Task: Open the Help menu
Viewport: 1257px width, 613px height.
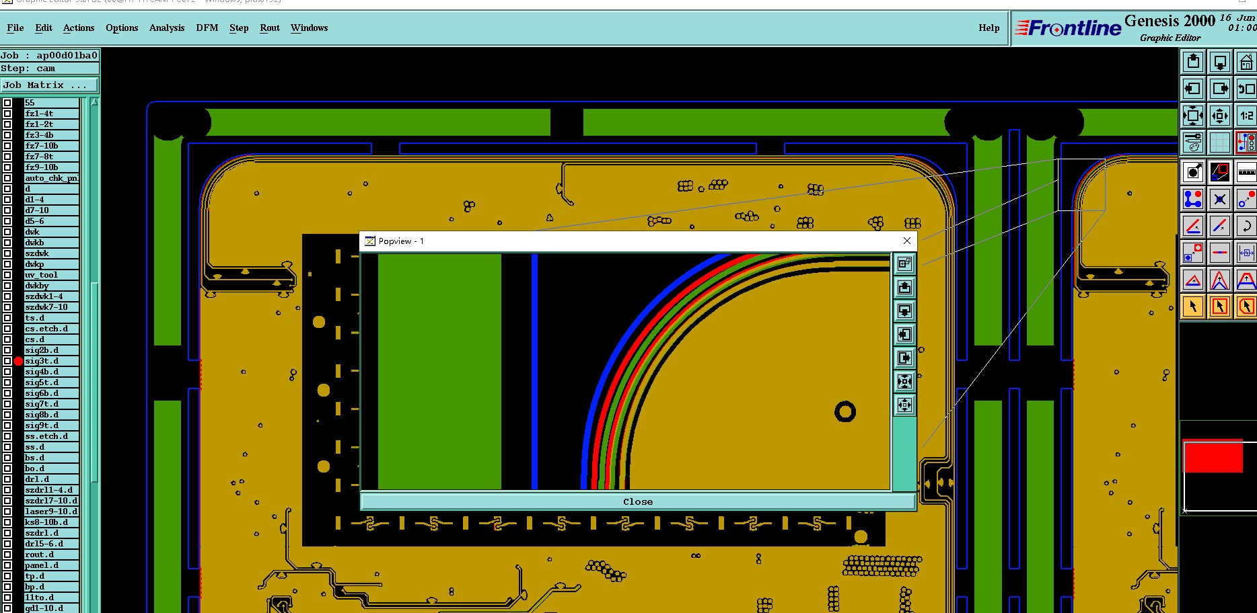Action: pyautogui.click(x=989, y=28)
